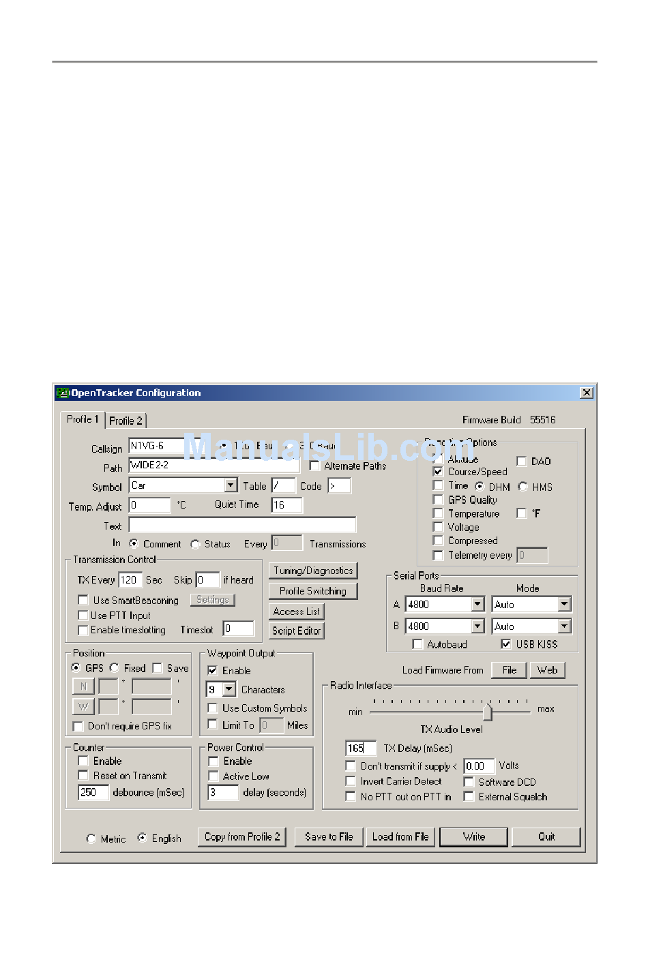Toggle the DAO checkbox
648x968 pixels.
click(x=521, y=462)
